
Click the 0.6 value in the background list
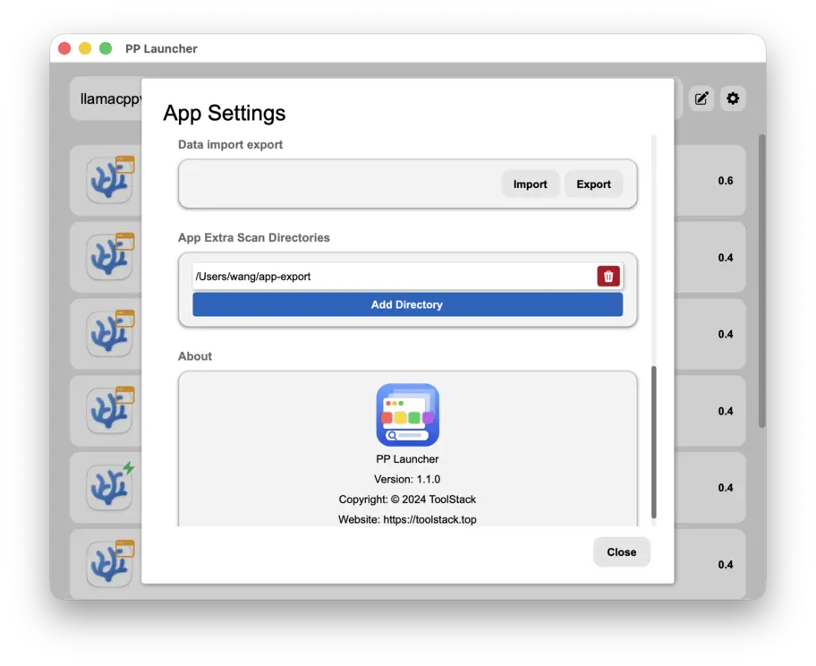pos(726,181)
